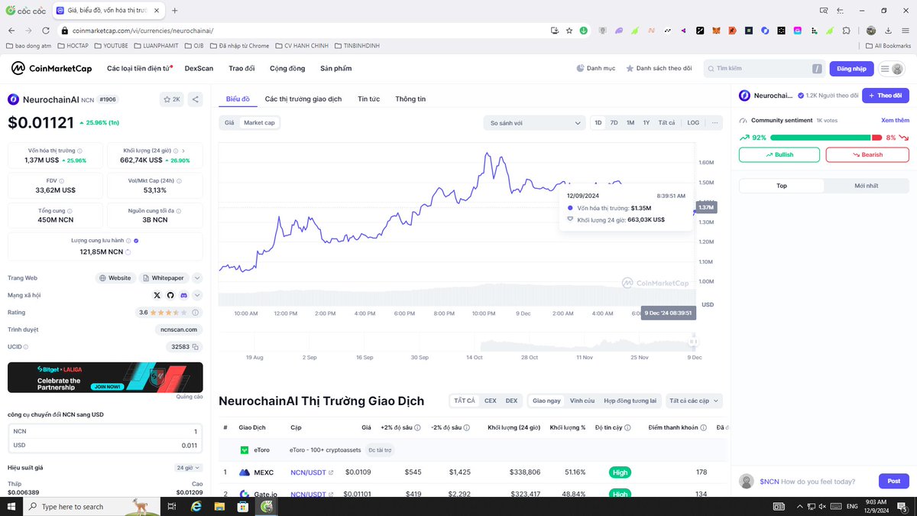
Task: Open the Thông tin tab
Action: [410, 99]
